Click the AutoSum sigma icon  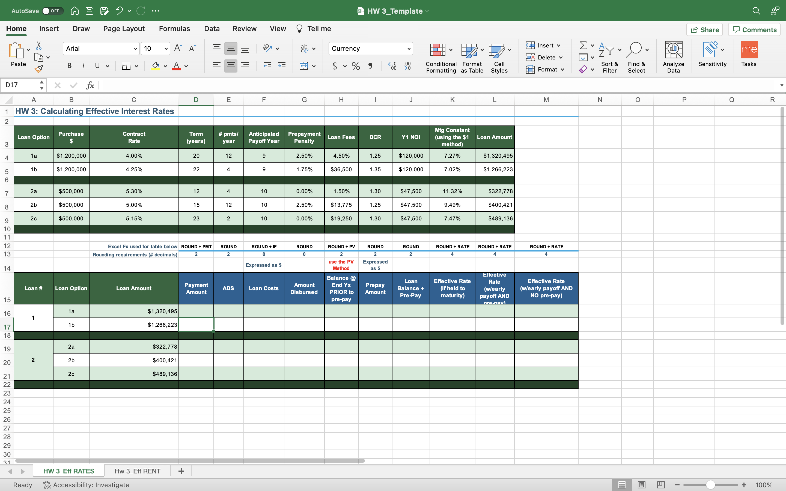[x=583, y=45]
